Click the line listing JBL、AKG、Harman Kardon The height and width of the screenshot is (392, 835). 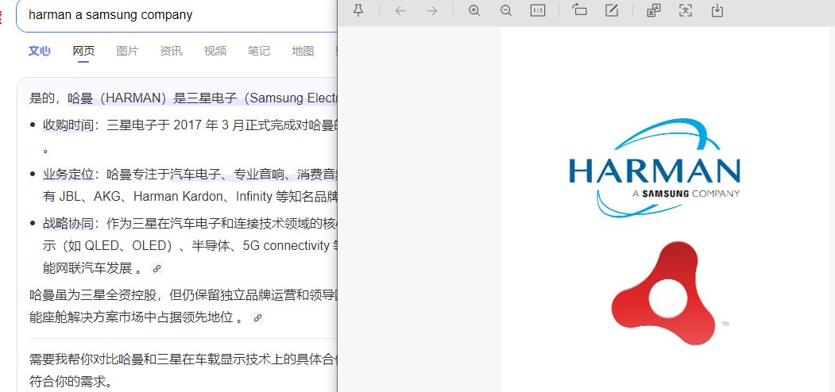(190, 197)
